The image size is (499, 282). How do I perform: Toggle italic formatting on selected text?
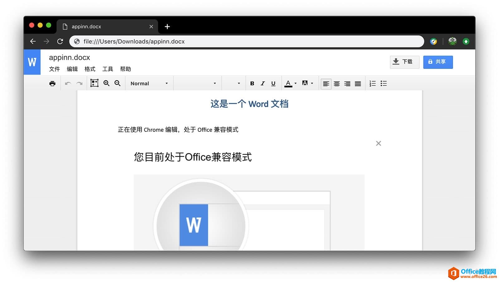263,83
